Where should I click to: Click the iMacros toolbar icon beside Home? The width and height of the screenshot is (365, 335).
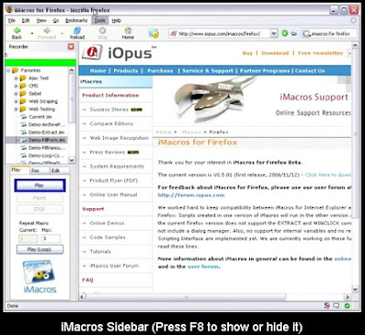[154, 33]
